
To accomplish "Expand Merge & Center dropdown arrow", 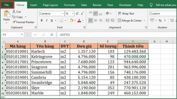I will click(144, 21).
